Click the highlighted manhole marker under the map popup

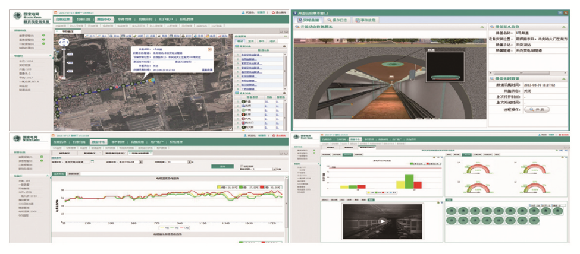tap(151, 80)
